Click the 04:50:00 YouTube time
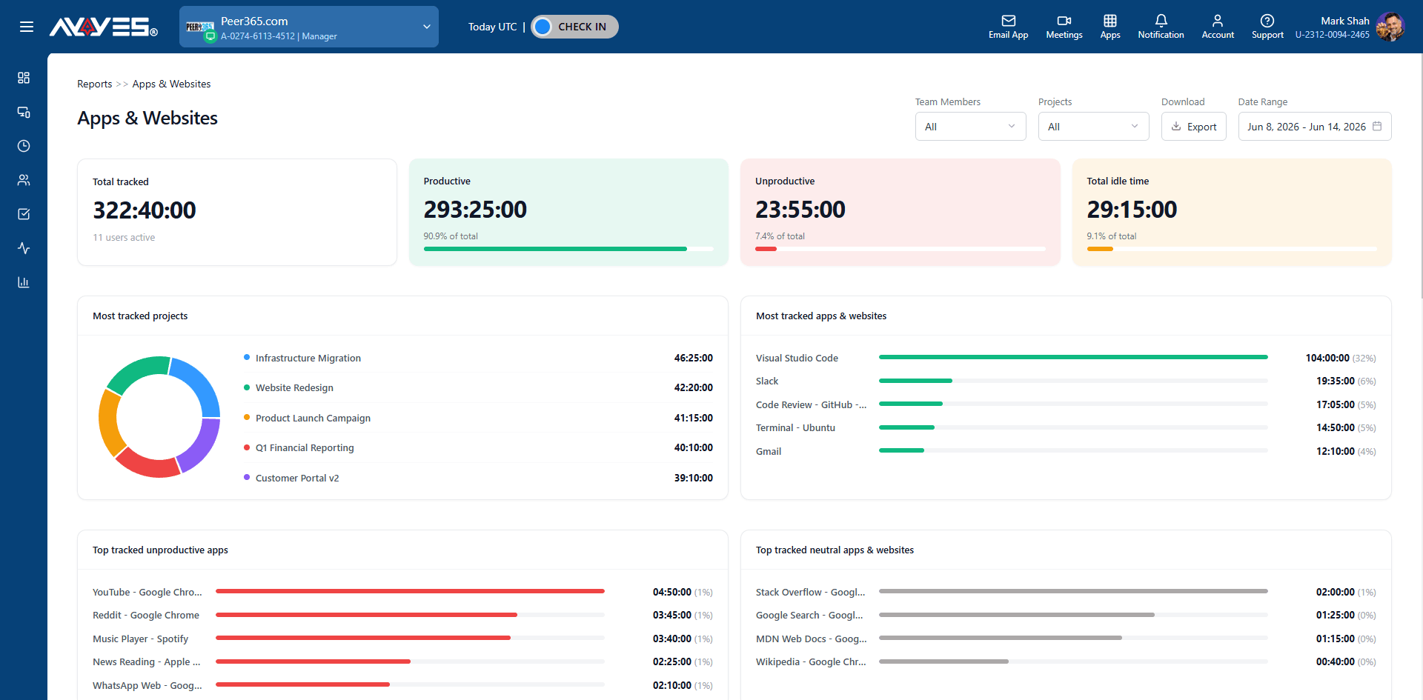1423x700 pixels. coord(672,592)
